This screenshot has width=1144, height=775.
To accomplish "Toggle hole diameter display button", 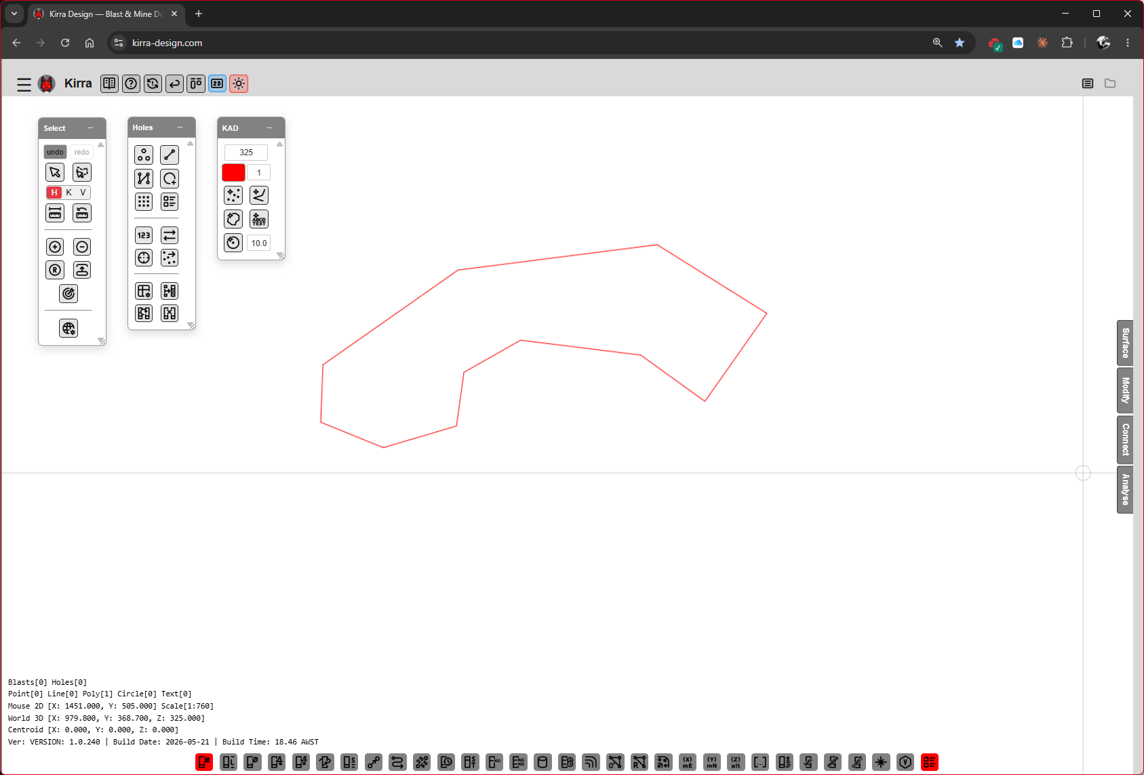I will tap(252, 762).
